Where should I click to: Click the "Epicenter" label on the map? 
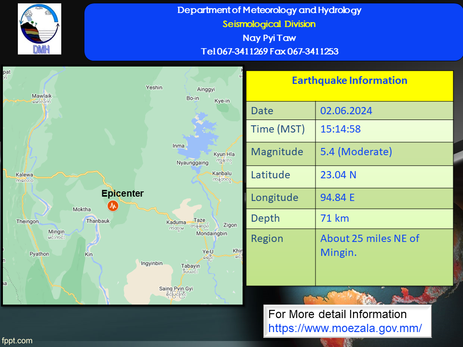click(x=123, y=193)
